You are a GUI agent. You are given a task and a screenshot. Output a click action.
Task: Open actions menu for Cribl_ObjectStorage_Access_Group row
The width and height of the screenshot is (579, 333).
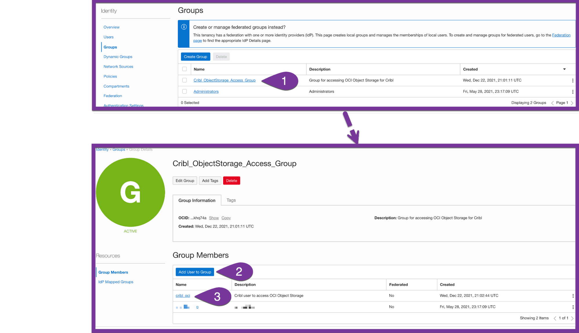[x=572, y=81]
